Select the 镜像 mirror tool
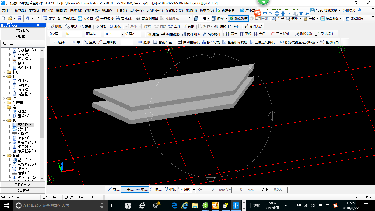 tap(86, 27)
